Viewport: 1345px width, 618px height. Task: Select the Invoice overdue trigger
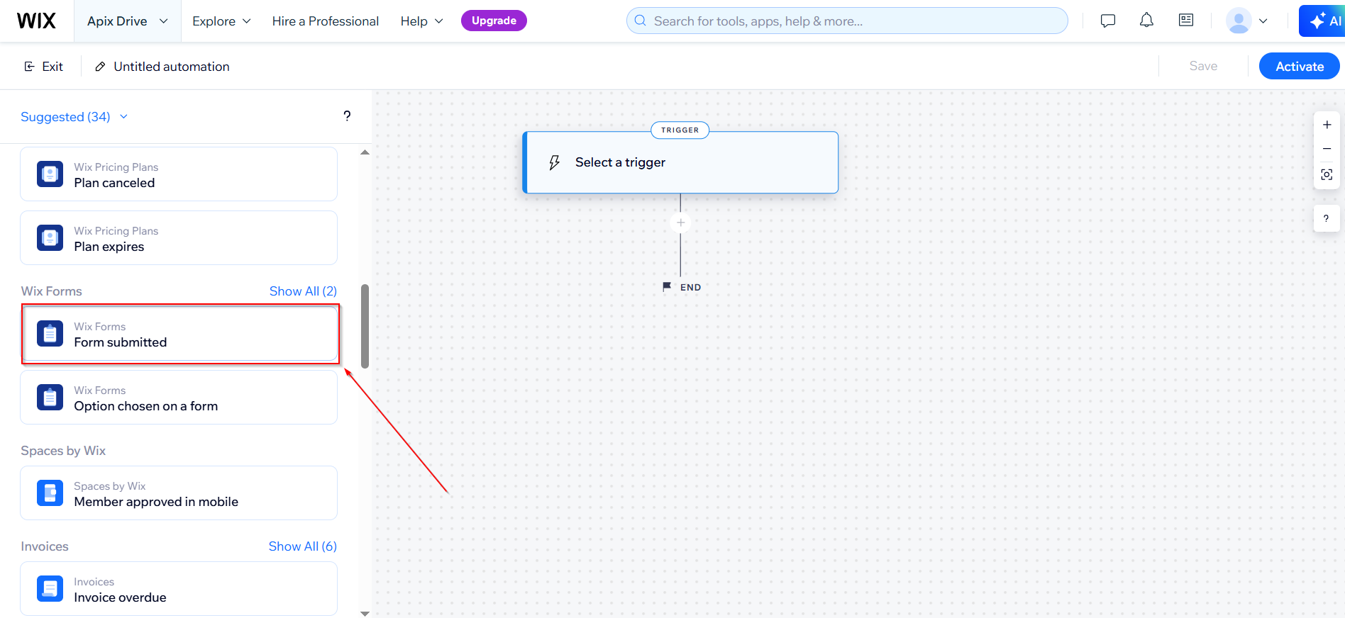(179, 589)
